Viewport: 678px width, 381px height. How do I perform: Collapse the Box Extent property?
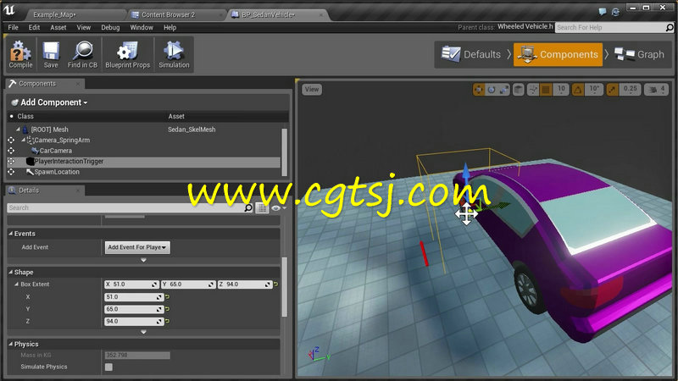(x=16, y=284)
